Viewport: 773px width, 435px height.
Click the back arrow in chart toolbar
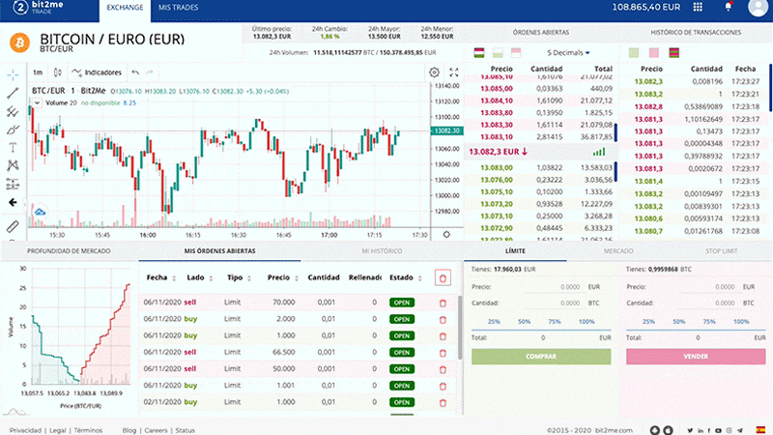pyautogui.click(x=13, y=202)
